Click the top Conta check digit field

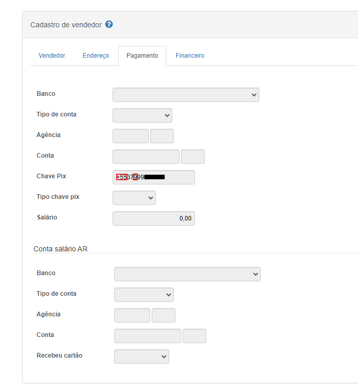tap(193, 157)
